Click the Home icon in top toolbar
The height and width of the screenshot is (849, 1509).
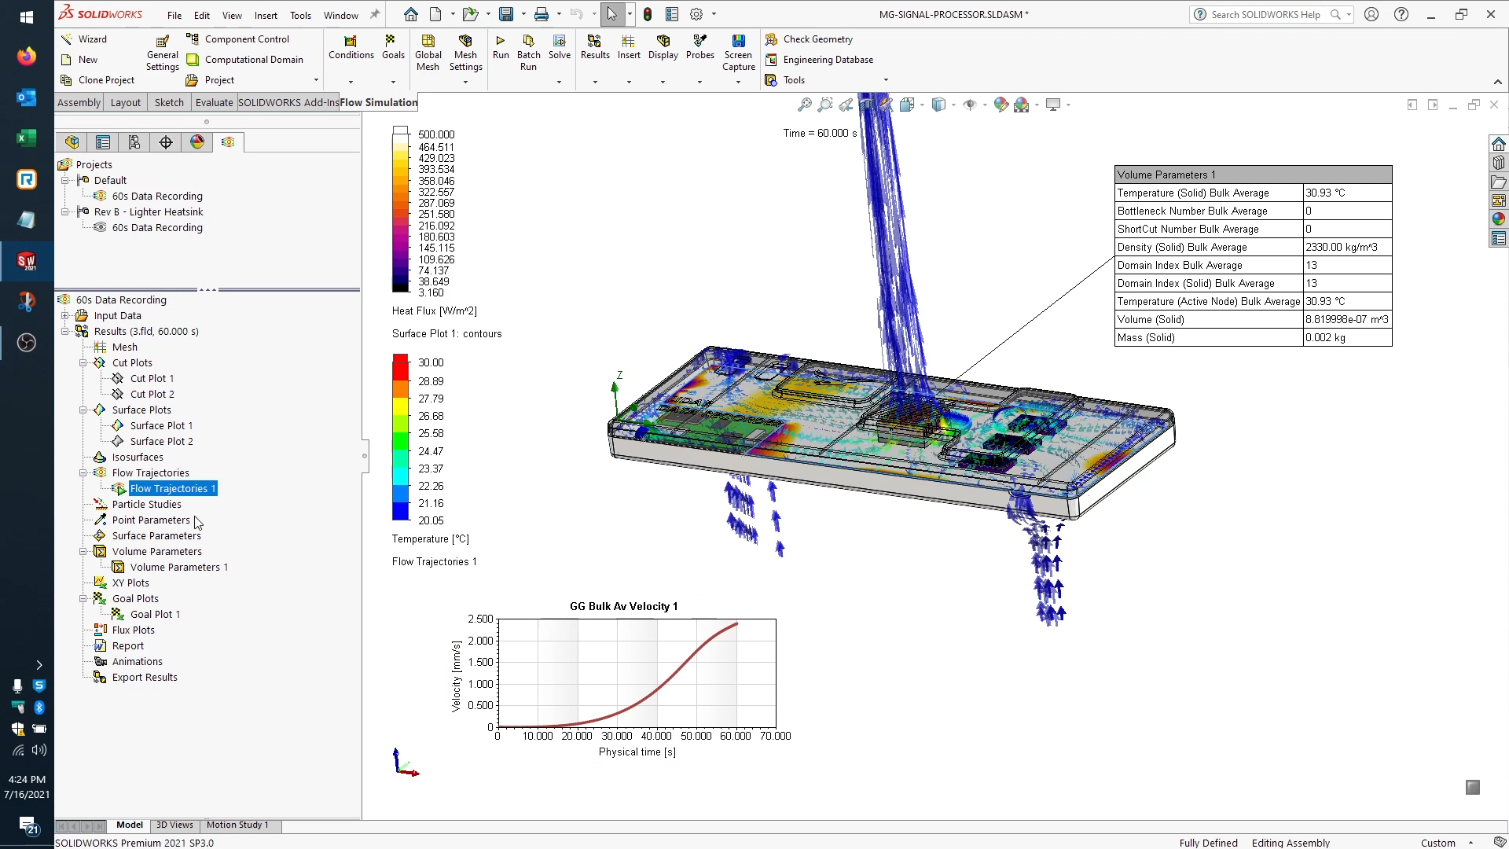point(411,14)
